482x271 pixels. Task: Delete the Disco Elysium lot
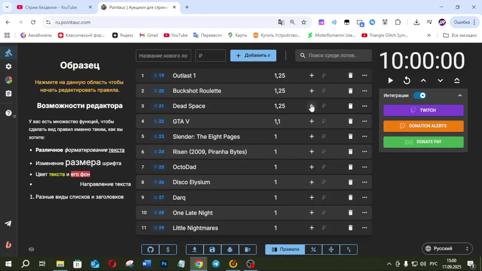[x=350, y=182]
